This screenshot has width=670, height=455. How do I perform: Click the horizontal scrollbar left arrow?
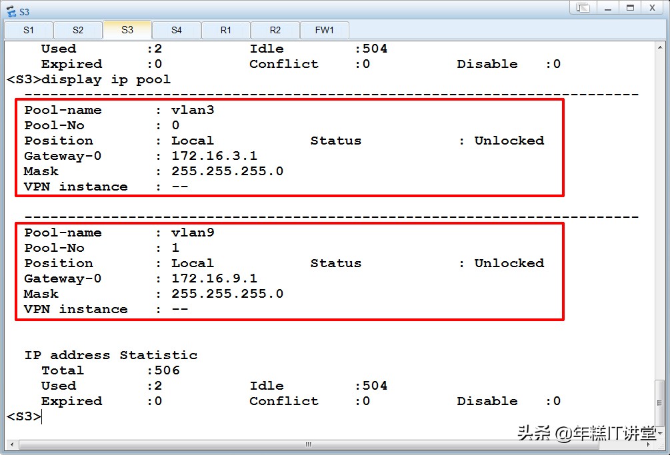coord(11,444)
